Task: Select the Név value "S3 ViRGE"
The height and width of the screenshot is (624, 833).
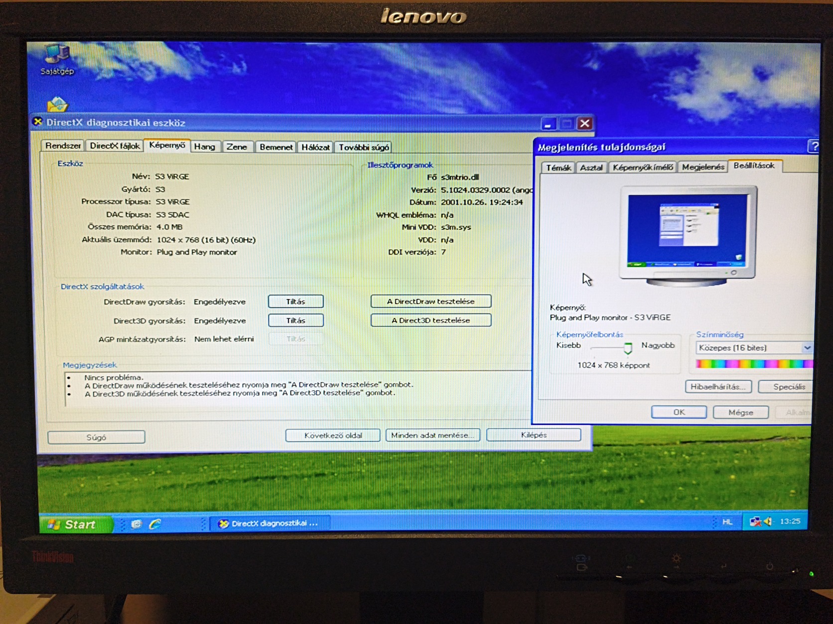Action: point(172,177)
